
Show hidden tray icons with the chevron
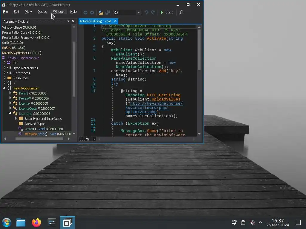(x=261, y=222)
